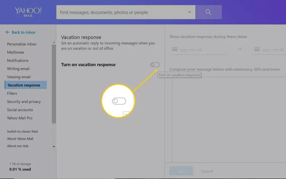
Task: Click the magnifying glass search icon
Action: point(208,12)
